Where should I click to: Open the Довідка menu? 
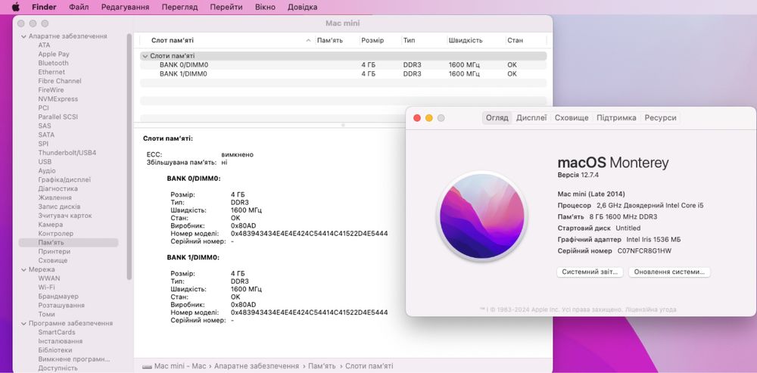[302, 8]
